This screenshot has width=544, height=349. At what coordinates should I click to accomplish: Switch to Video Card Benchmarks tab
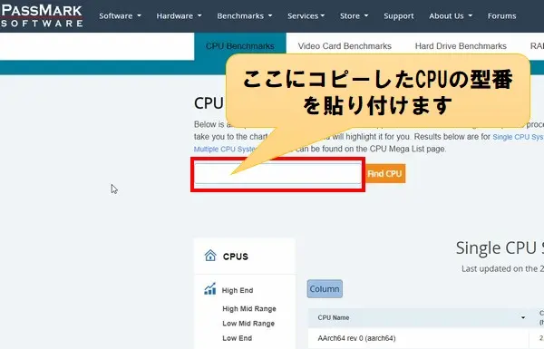click(x=345, y=46)
